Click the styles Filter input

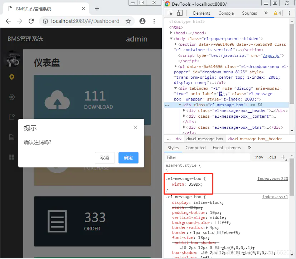click(x=208, y=157)
